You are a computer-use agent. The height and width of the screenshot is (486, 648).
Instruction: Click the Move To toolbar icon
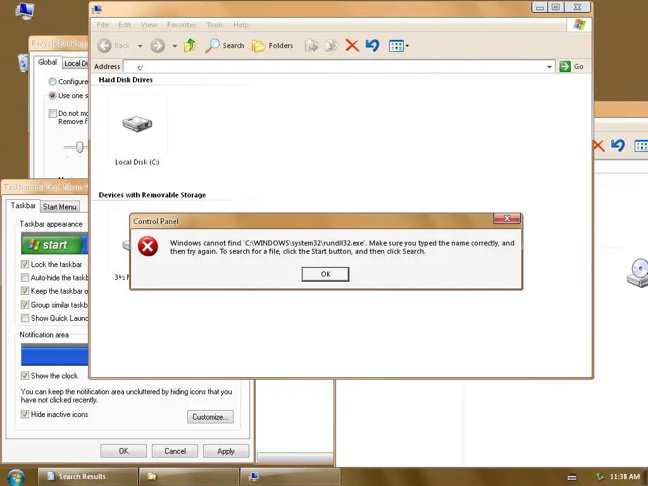coord(311,46)
